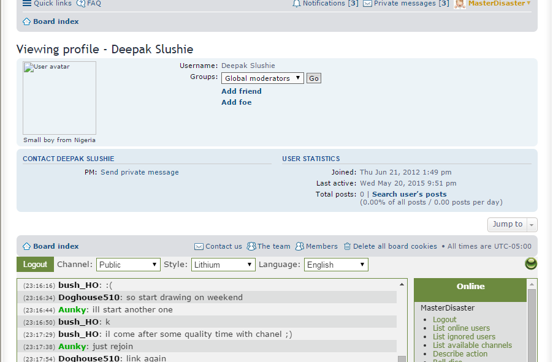Open The team link text
The width and height of the screenshot is (553, 362).
[x=273, y=246]
